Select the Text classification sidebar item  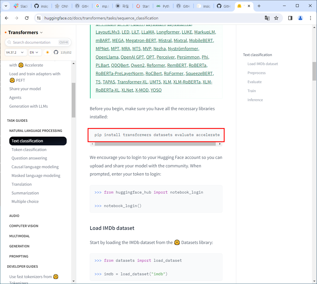(x=38, y=141)
